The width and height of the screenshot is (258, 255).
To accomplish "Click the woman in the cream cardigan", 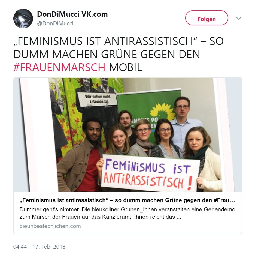I will click(x=203, y=158).
